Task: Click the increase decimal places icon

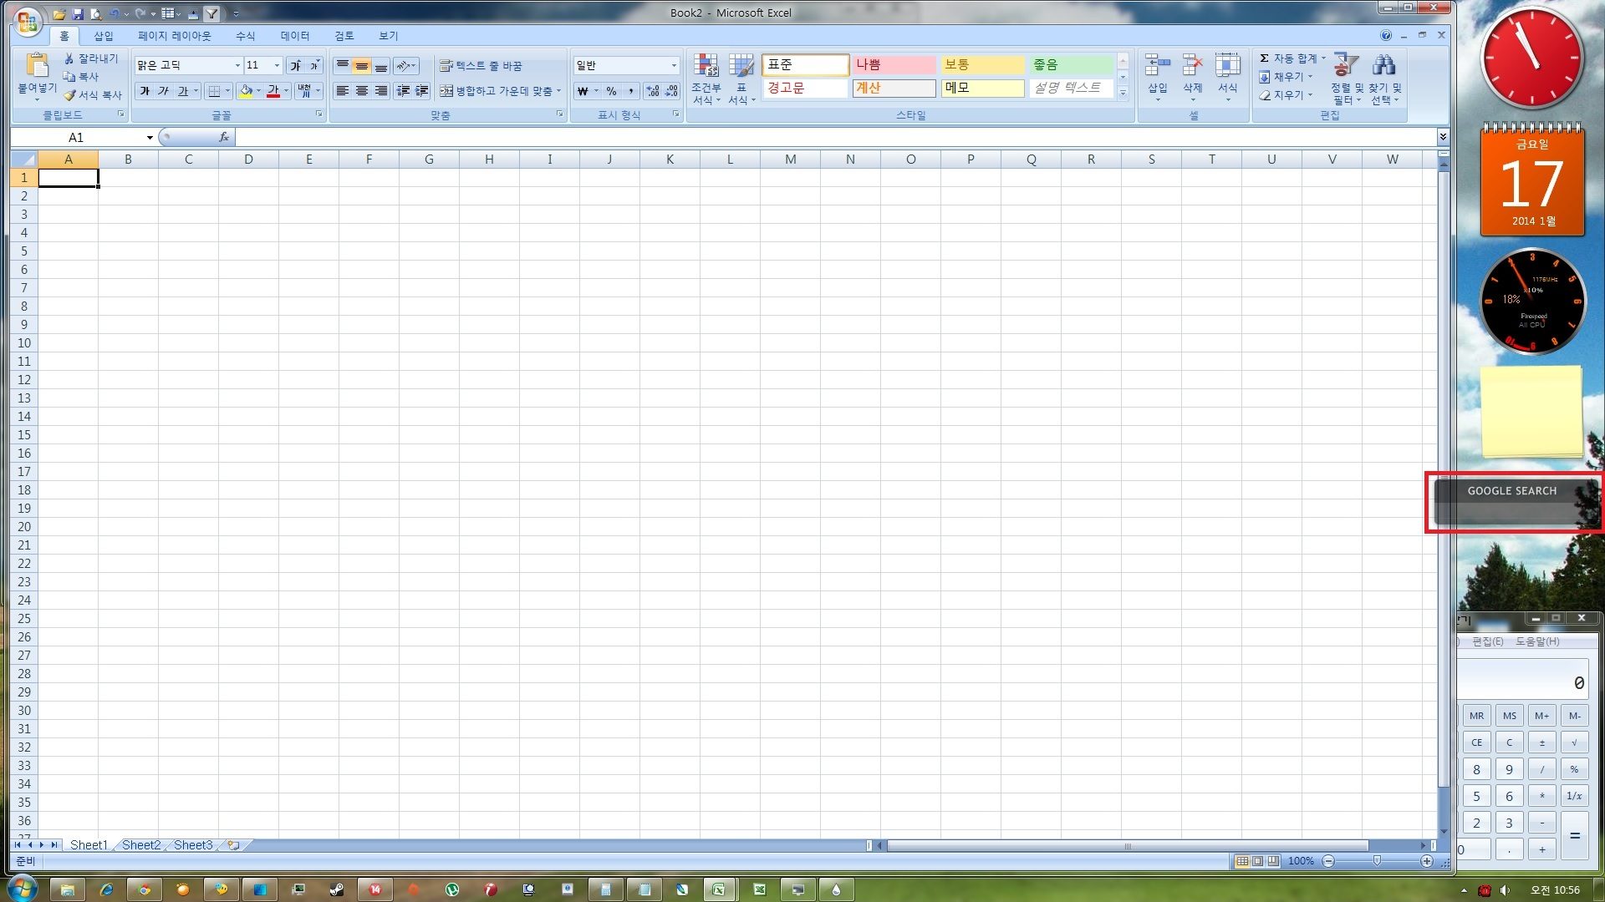Action: pos(652,91)
